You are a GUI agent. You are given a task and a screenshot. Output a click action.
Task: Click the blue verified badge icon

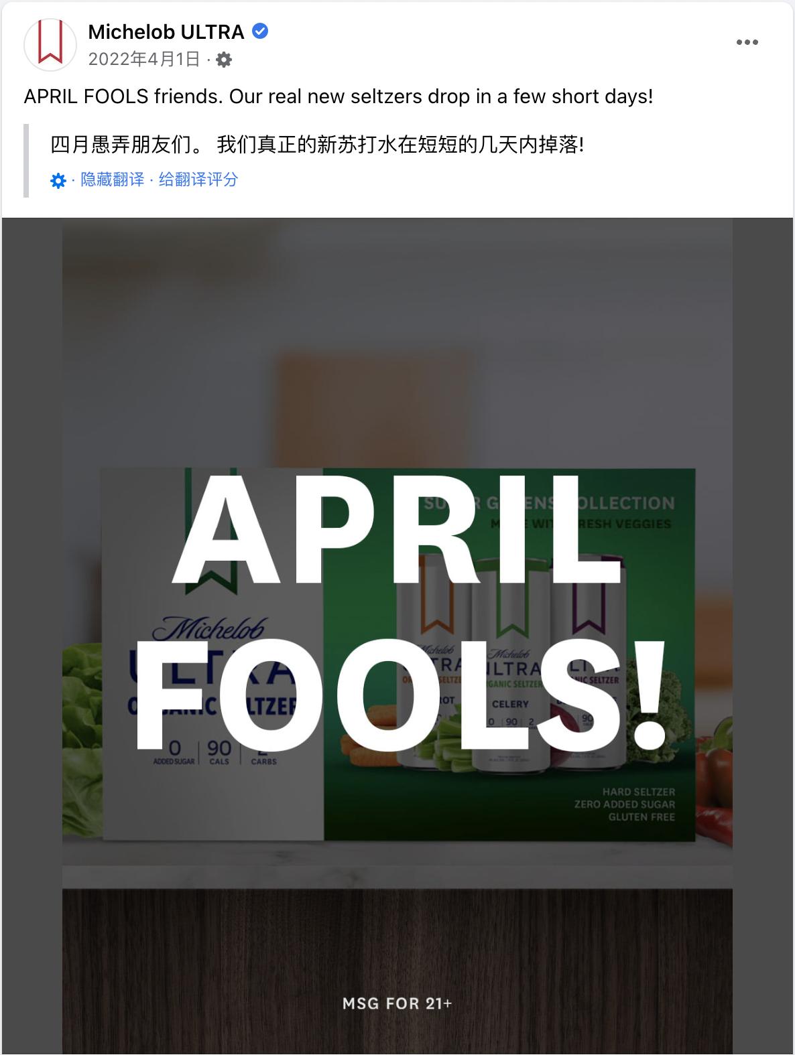(x=260, y=31)
